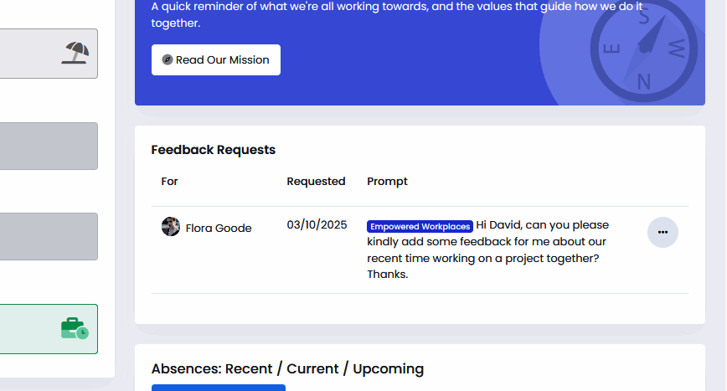Image resolution: width=727 pixels, height=391 pixels.
Task: Click the 03/10/2025 requested date
Action: tap(317, 225)
